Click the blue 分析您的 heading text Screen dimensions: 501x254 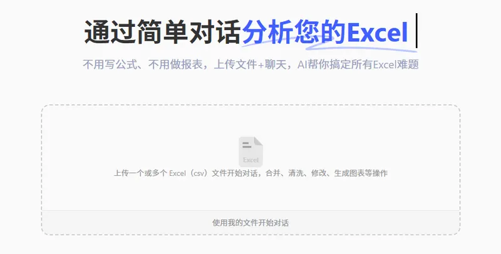[294, 32]
